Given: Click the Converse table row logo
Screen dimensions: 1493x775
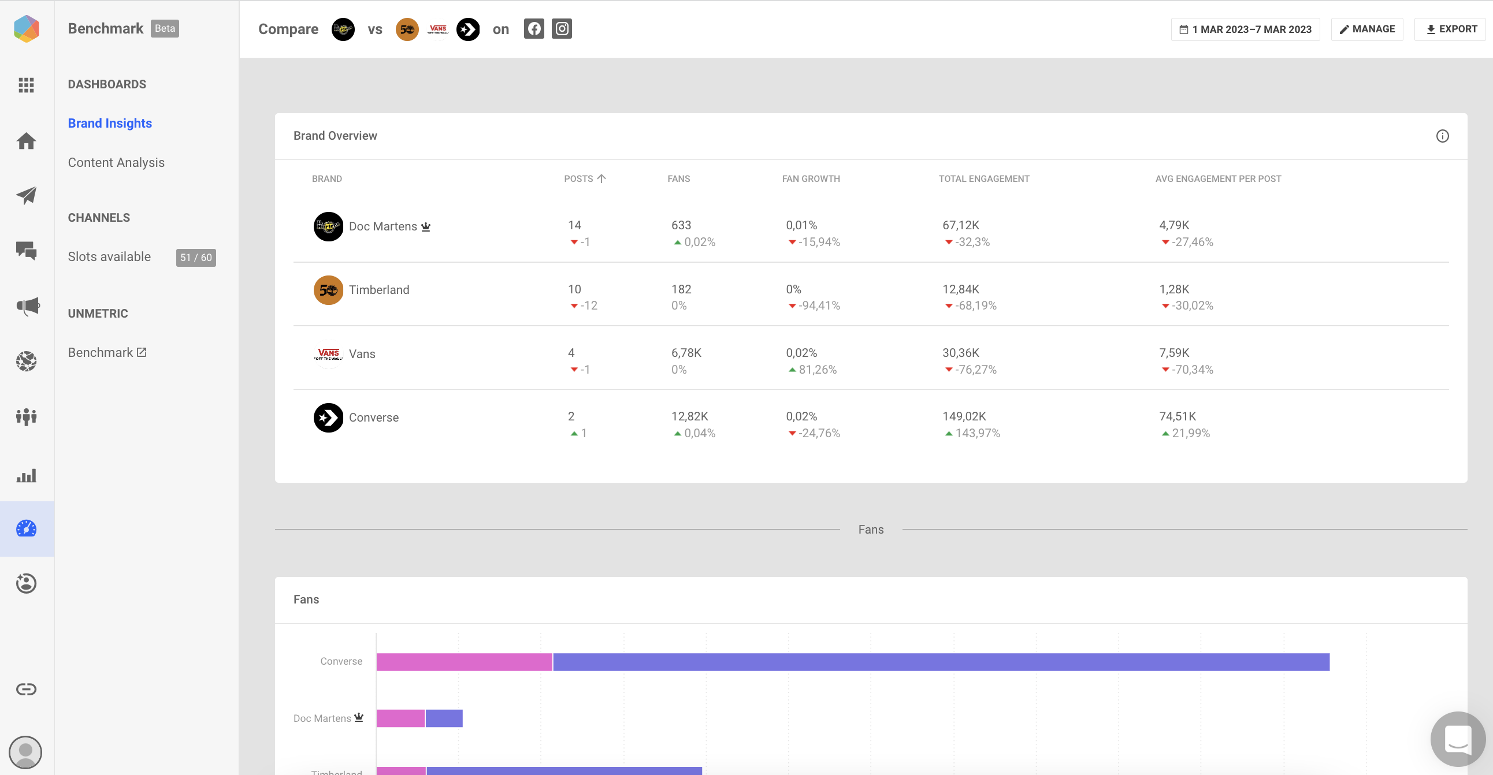Looking at the screenshot, I should [329, 418].
